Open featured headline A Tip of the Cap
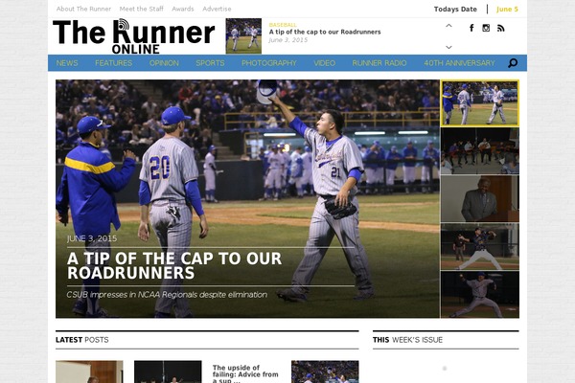The width and height of the screenshot is (575, 383). point(174,266)
